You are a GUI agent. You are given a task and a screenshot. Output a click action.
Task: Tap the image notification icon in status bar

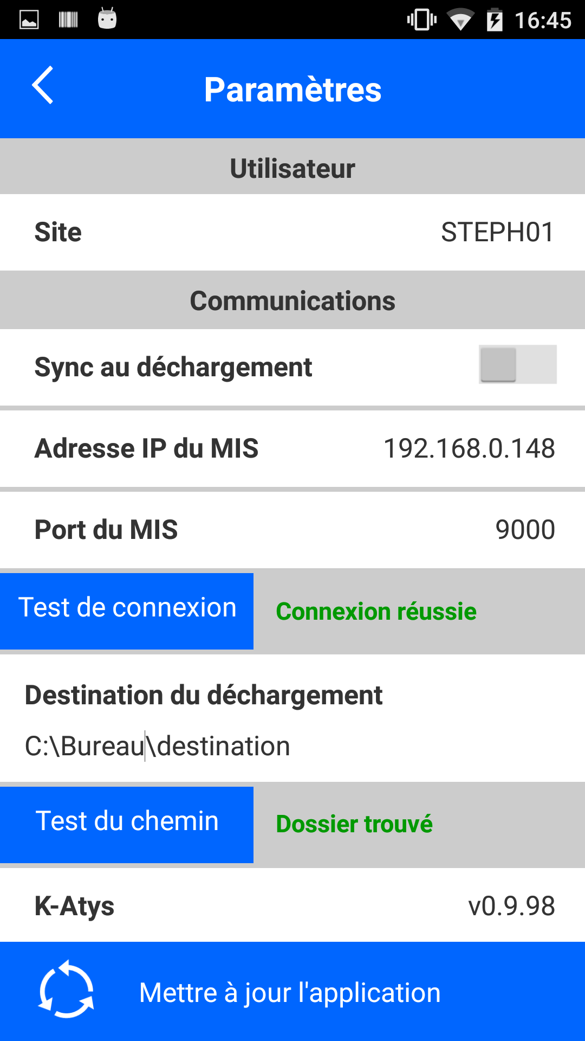click(29, 20)
